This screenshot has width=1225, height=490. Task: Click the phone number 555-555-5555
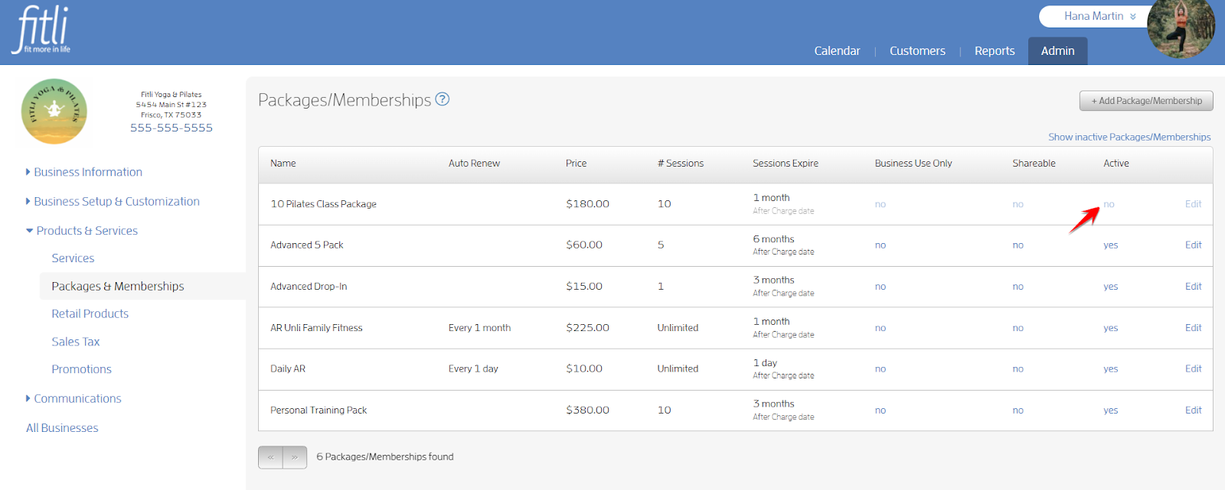(x=171, y=128)
